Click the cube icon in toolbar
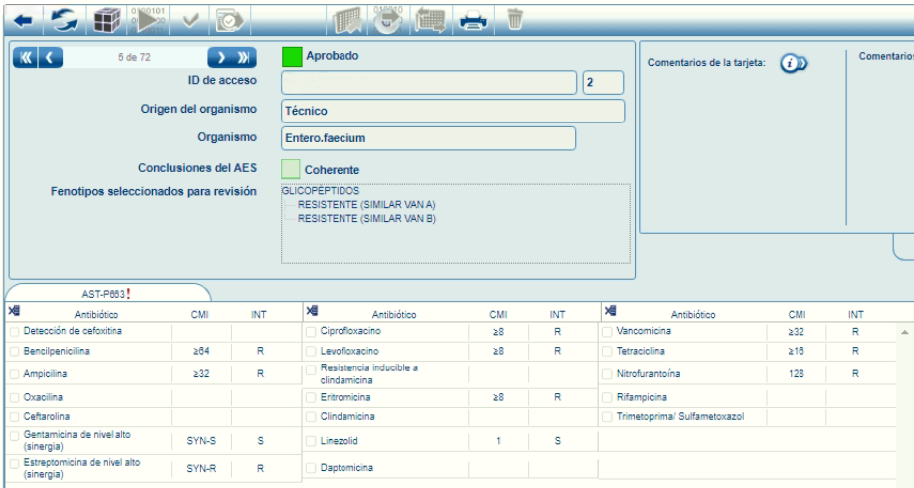The width and height of the screenshot is (914, 488). [107, 19]
